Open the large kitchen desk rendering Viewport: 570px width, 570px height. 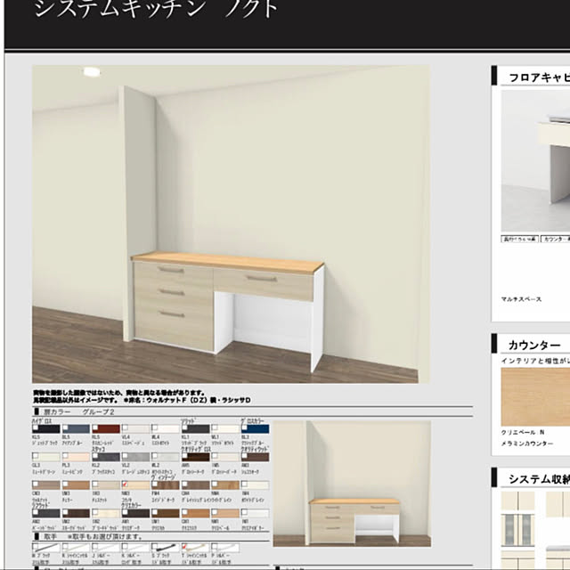coord(231,224)
